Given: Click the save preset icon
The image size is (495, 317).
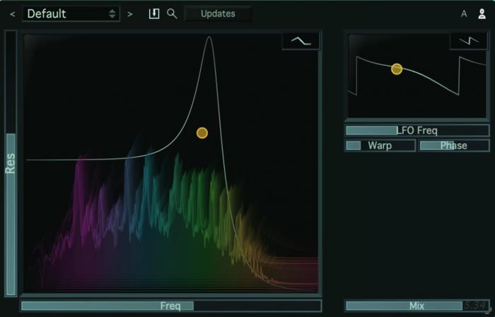Looking at the screenshot, I should coord(154,13).
